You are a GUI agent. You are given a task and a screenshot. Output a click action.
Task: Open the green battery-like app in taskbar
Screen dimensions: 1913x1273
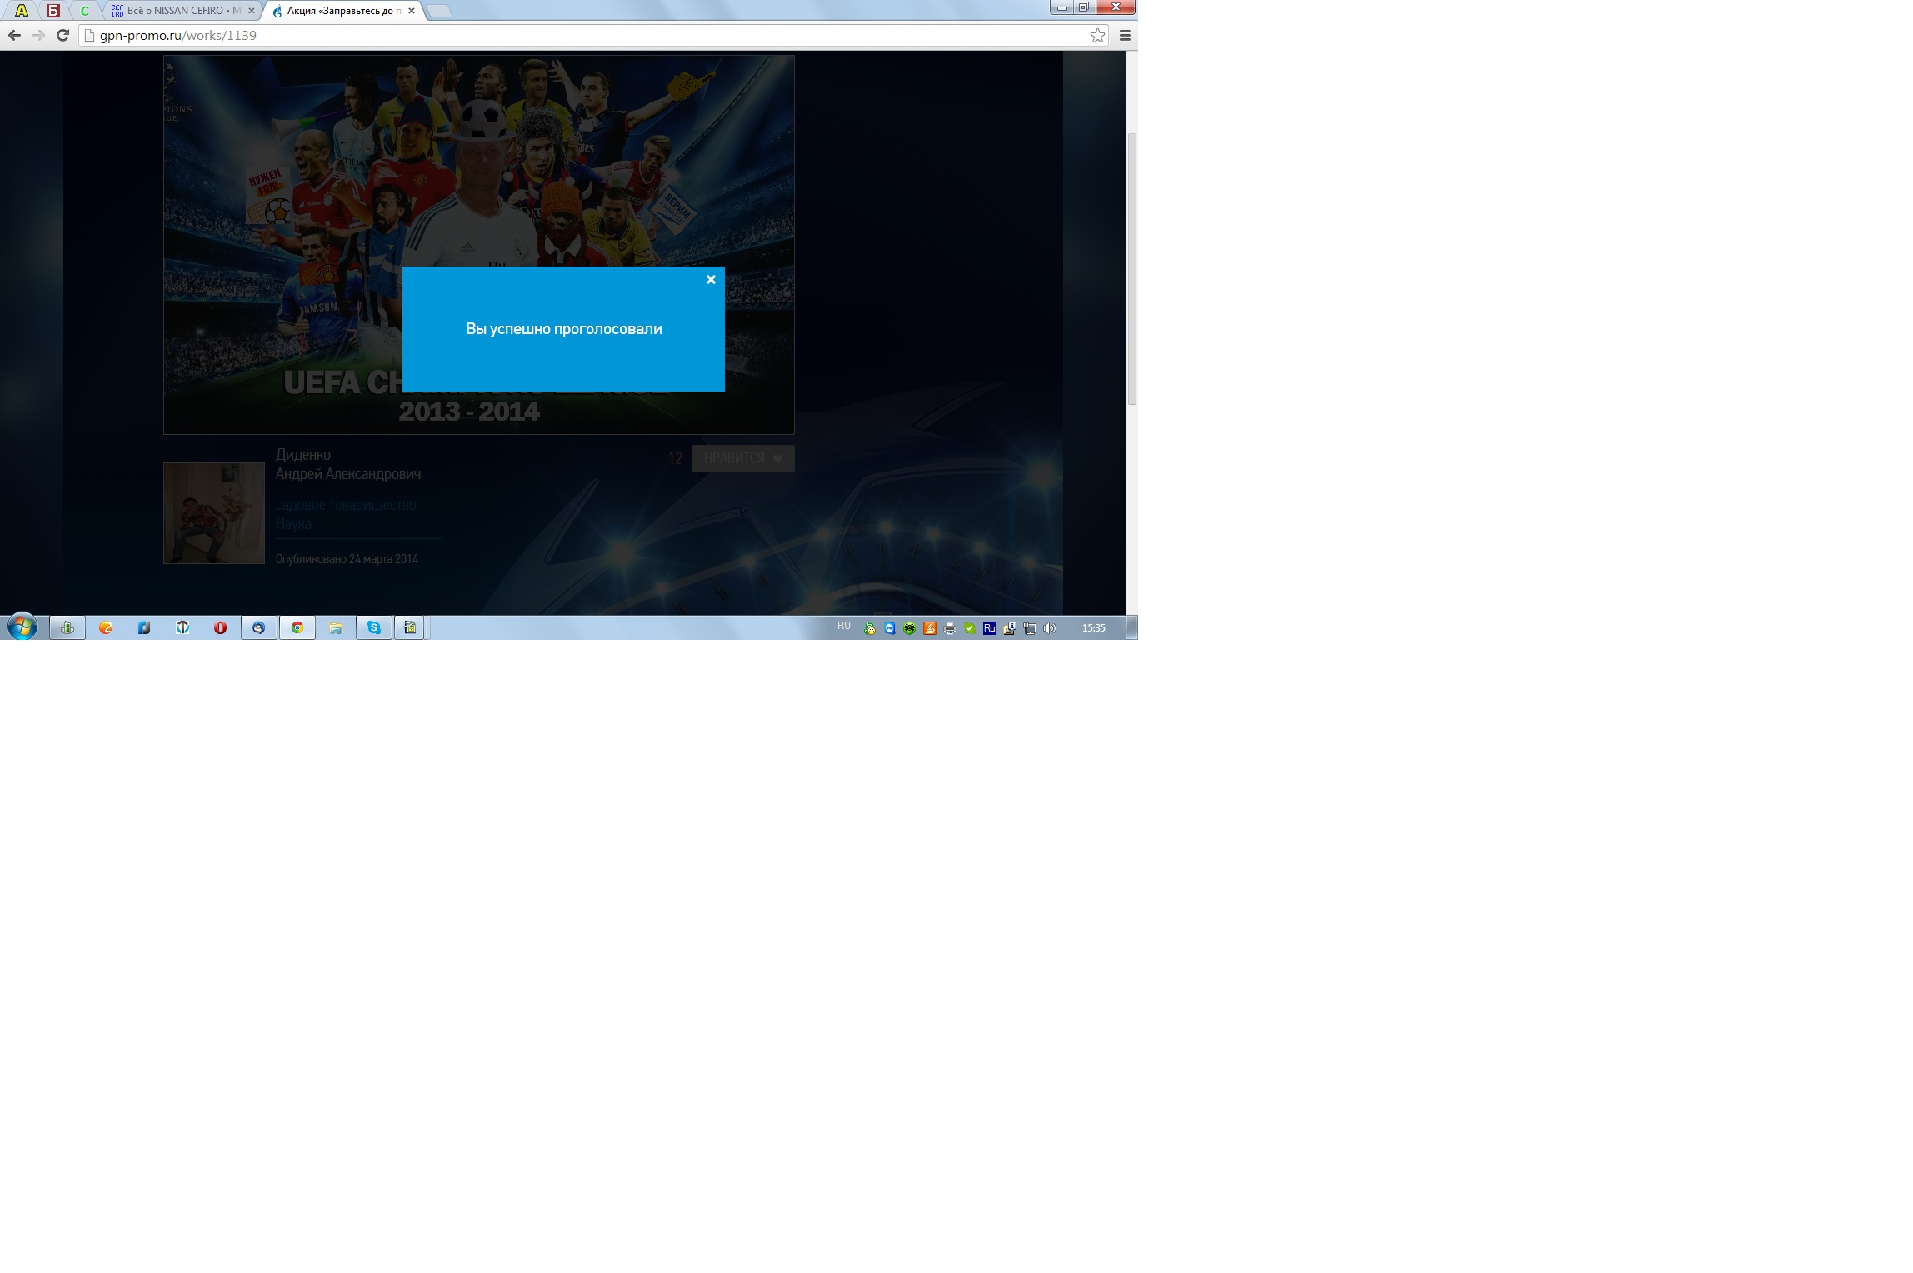tap(67, 627)
